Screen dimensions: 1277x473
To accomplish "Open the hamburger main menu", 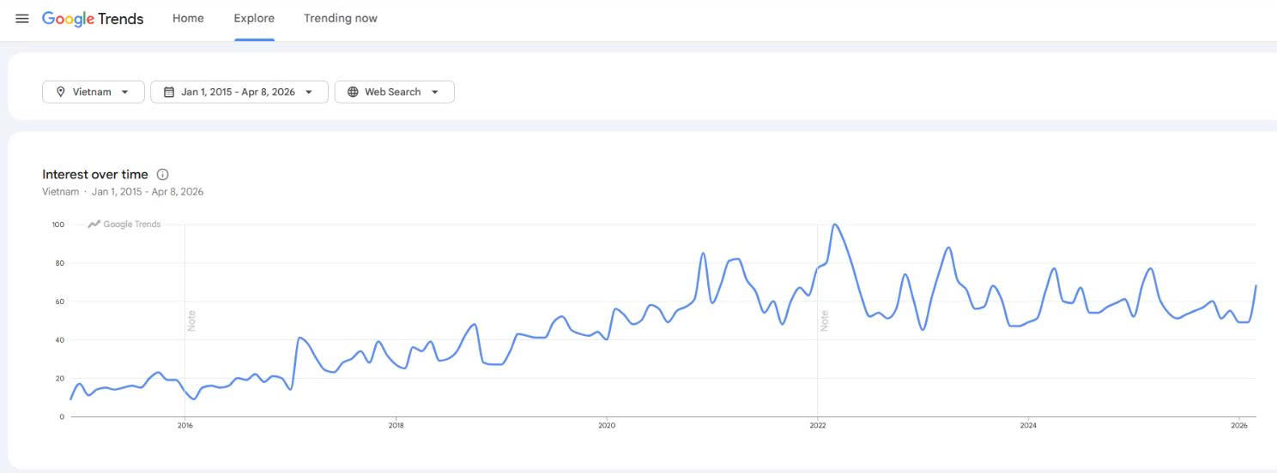I will point(22,19).
